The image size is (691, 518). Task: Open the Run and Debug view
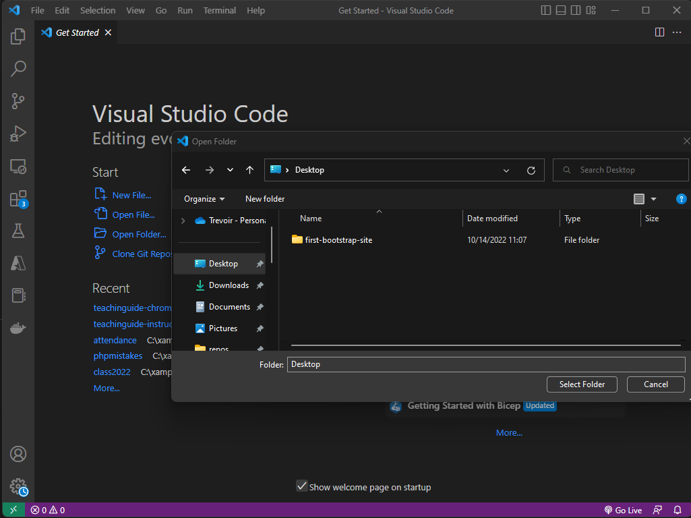(x=18, y=134)
